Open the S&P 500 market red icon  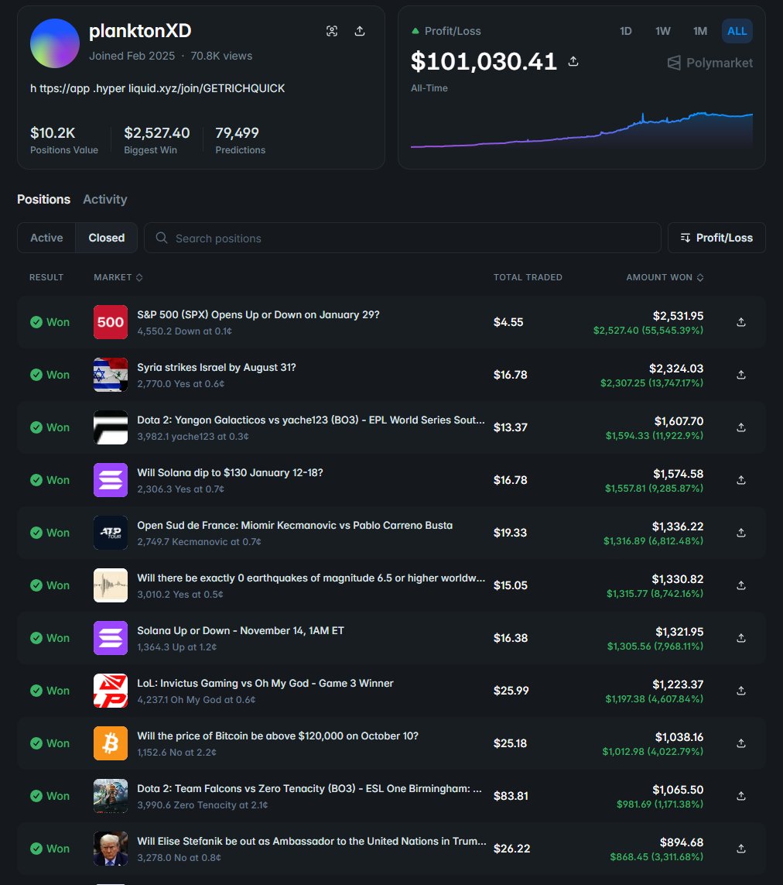click(111, 322)
